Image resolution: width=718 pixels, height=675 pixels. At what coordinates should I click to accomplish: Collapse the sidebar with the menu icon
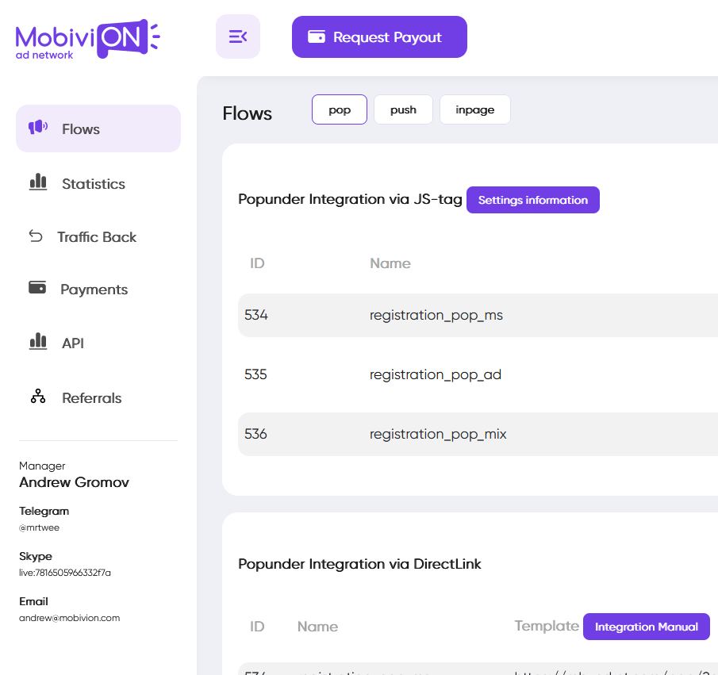(238, 36)
